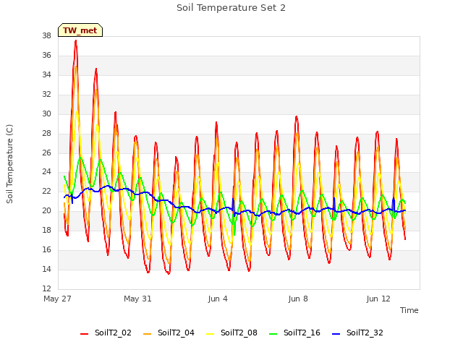Click the 20 y-axis tick label
The width and height of the screenshot is (463, 347).
coord(46,210)
